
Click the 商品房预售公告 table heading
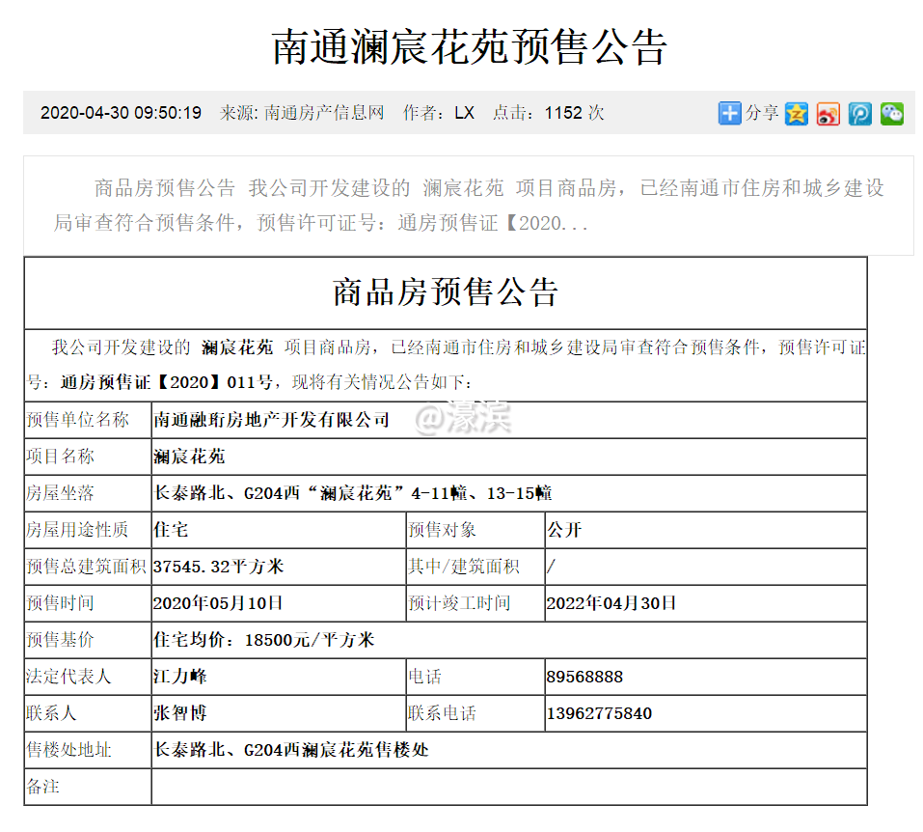(446, 293)
